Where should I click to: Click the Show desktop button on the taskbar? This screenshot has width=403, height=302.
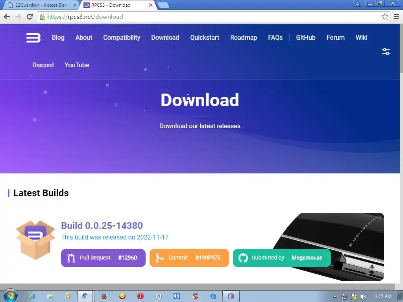(x=401, y=296)
